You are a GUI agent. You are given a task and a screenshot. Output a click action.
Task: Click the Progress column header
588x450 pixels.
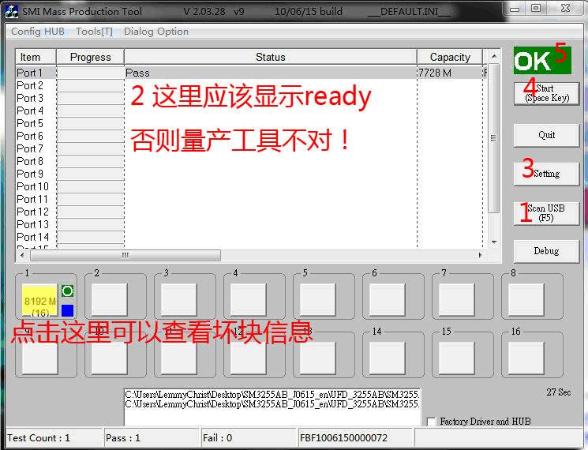[x=90, y=57]
